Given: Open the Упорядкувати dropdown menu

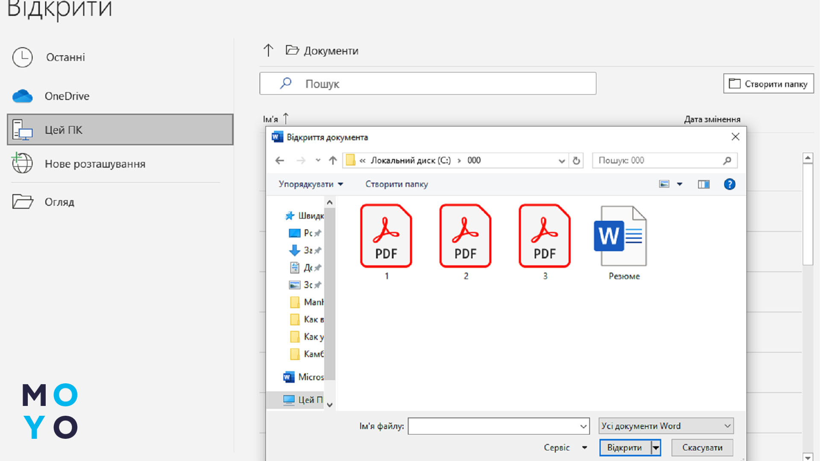Looking at the screenshot, I should (310, 184).
